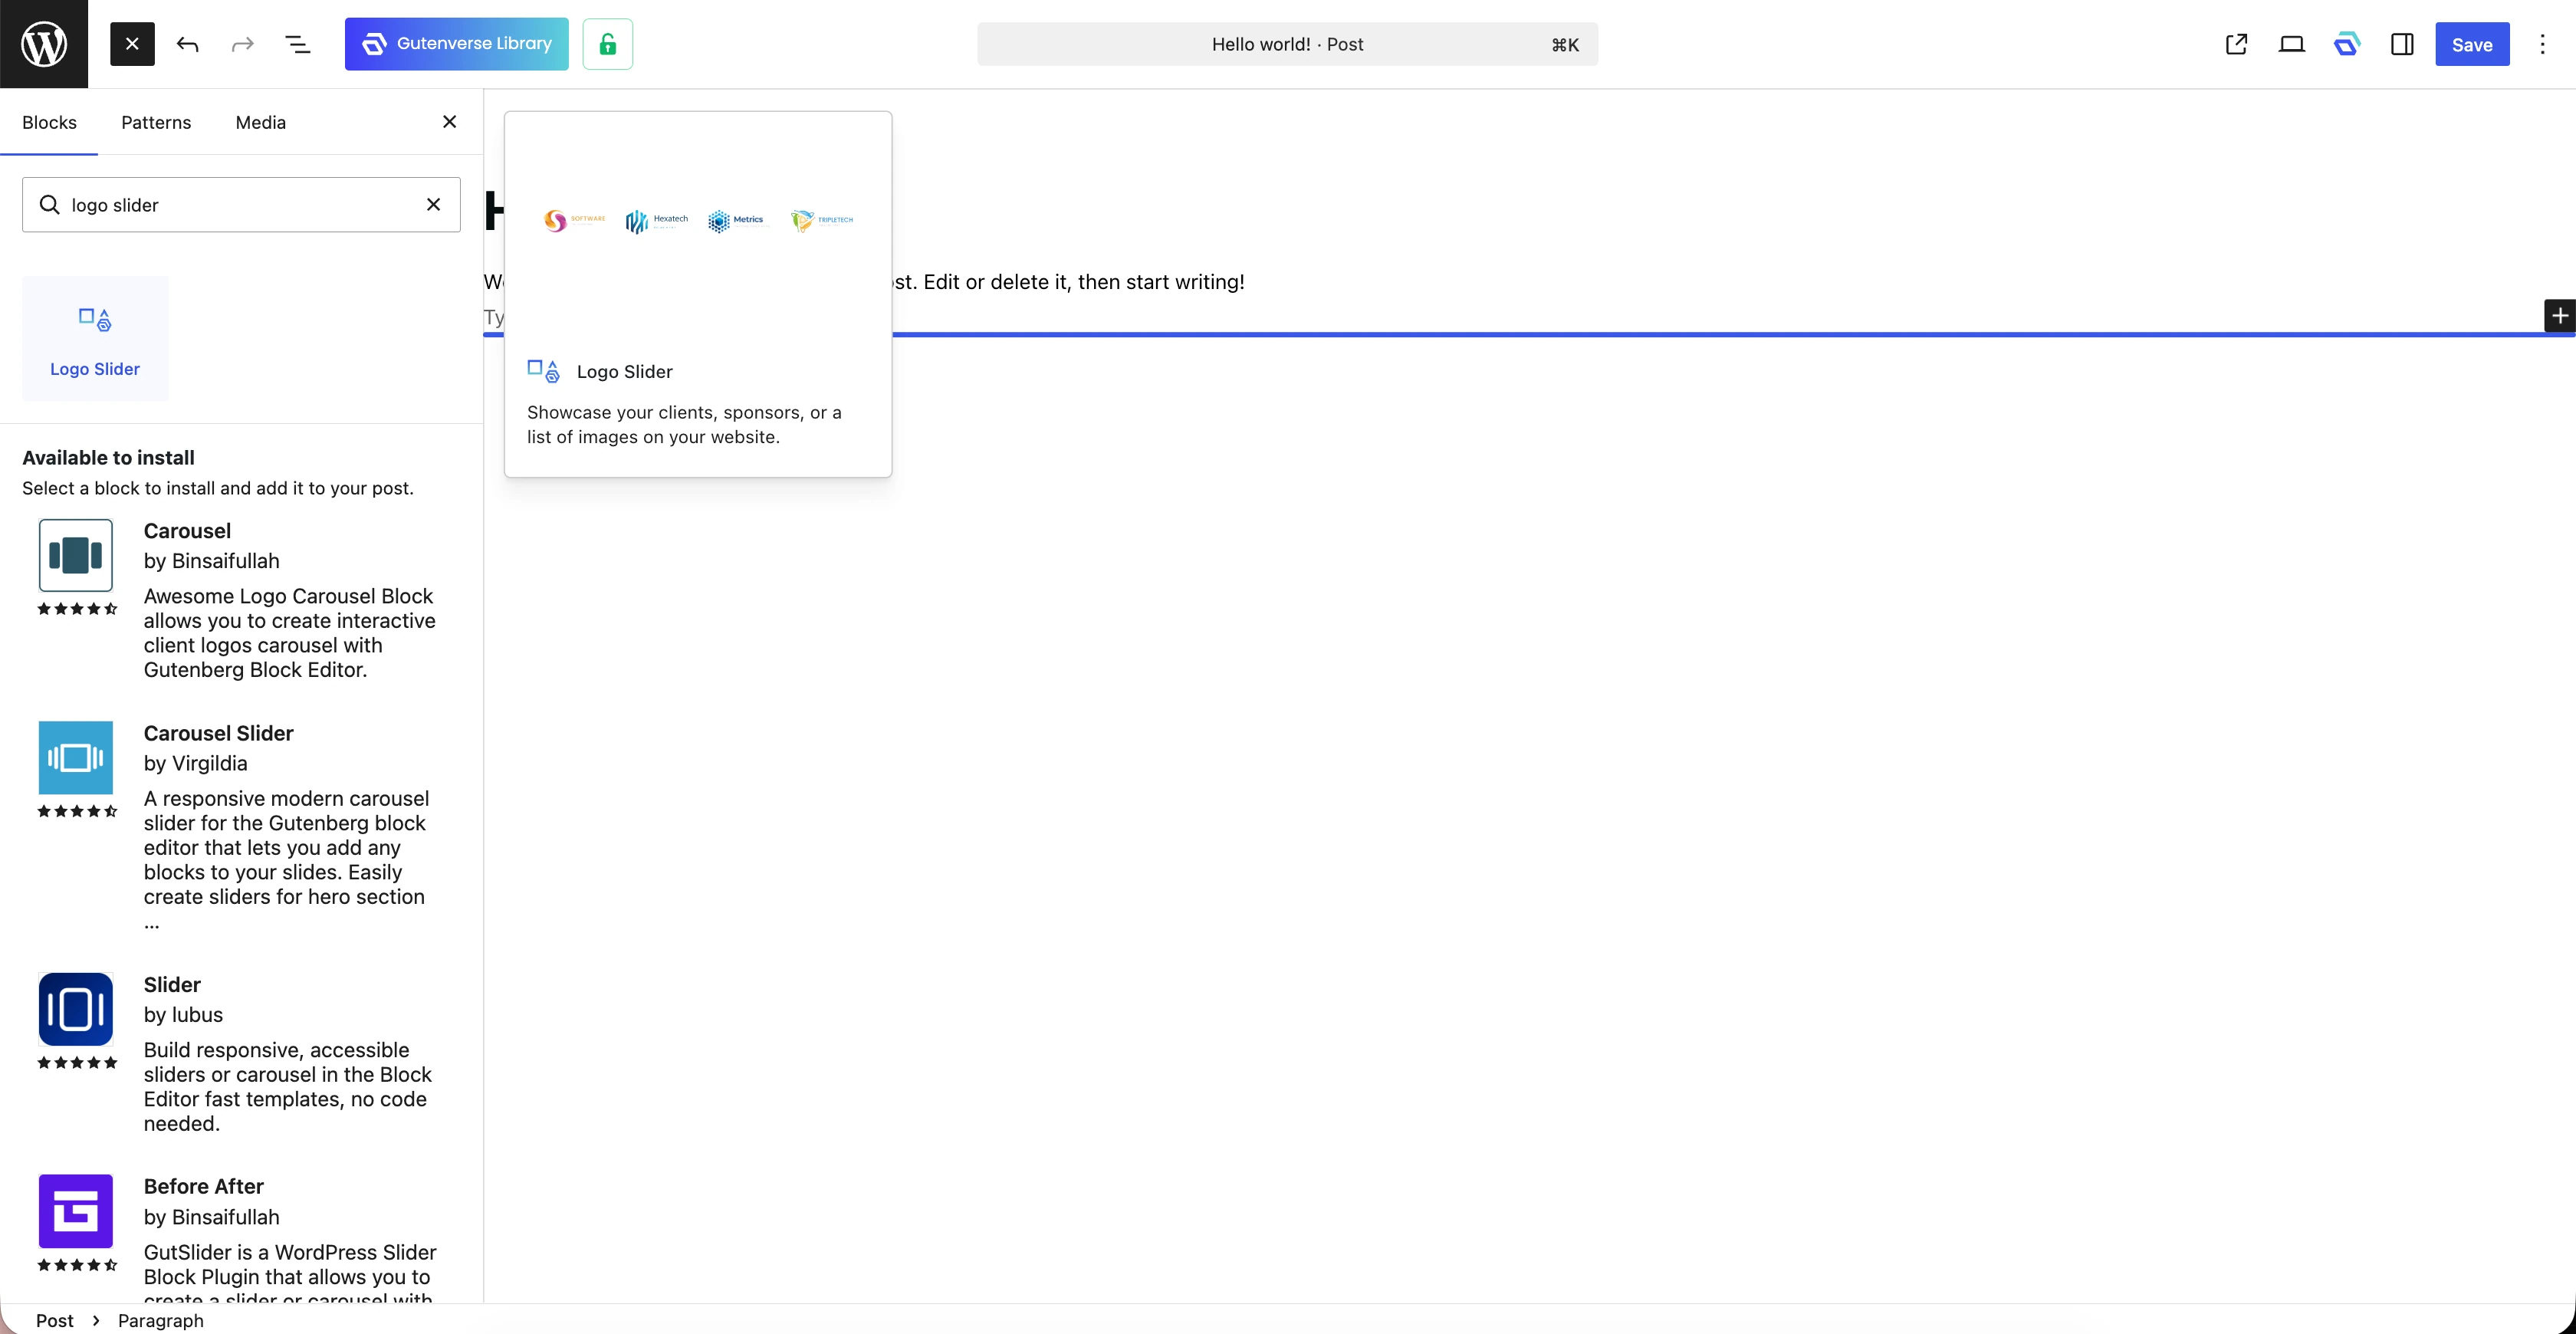
Task: Click the black add block plus button
Action: 2560,316
